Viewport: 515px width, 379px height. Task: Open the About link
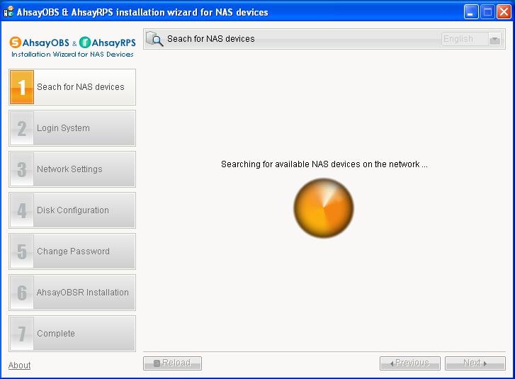[19, 366]
